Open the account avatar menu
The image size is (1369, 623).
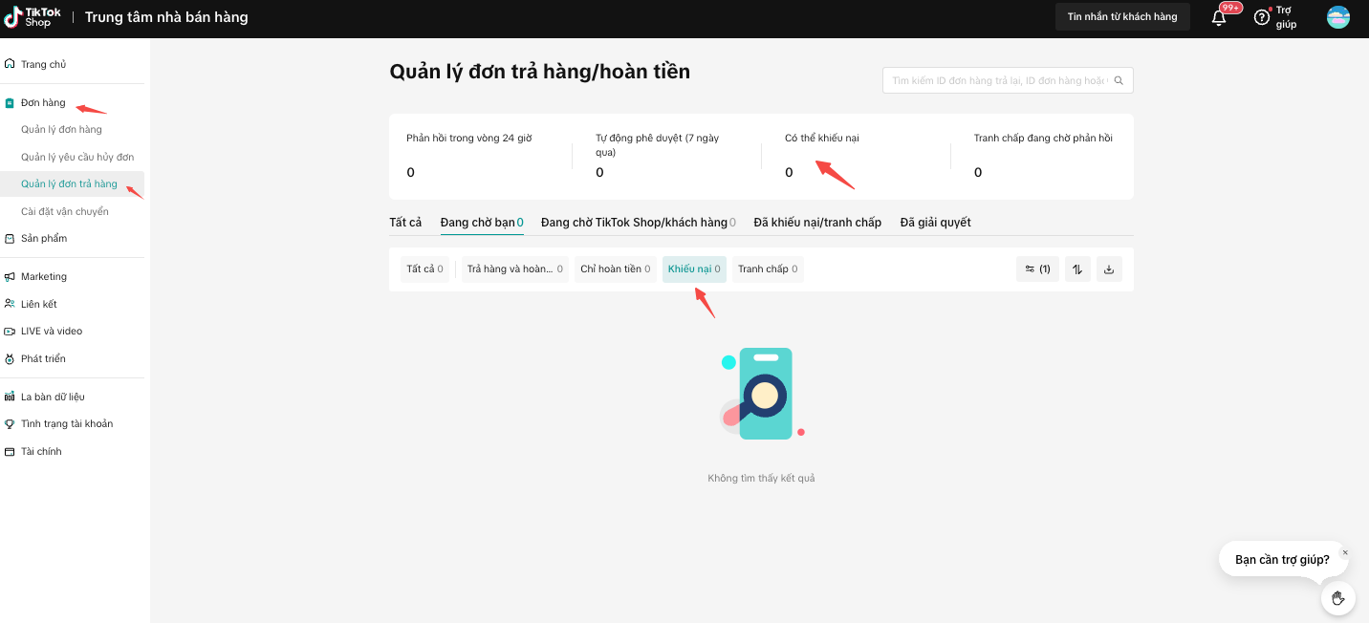[1338, 17]
